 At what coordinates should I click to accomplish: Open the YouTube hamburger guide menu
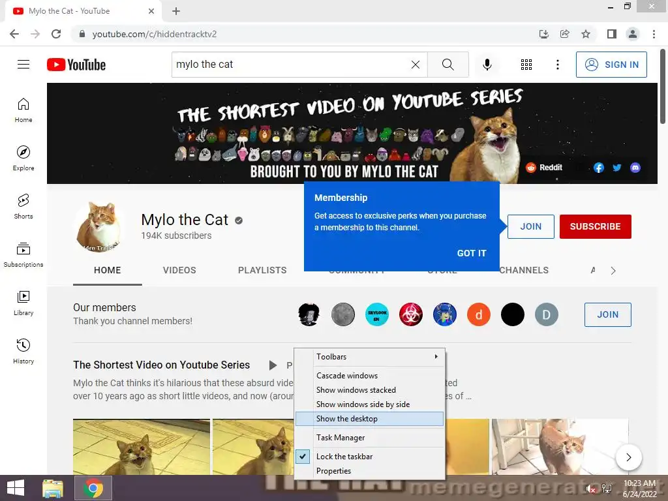[x=23, y=65]
